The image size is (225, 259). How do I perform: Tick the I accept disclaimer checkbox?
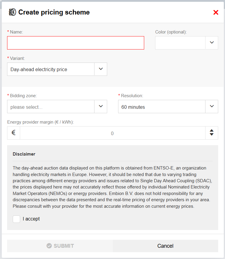(x=17, y=219)
